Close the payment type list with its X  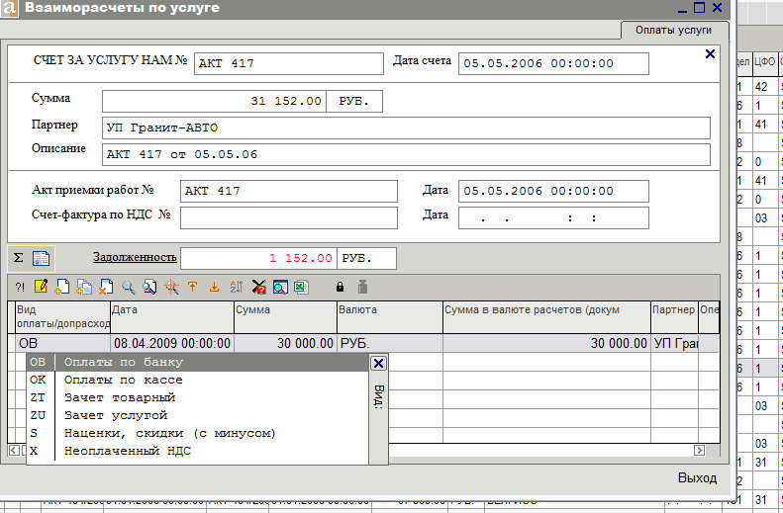(x=378, y=364)
